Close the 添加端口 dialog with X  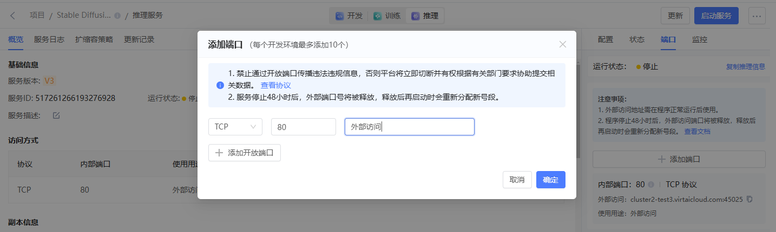[x=563, y=44]
